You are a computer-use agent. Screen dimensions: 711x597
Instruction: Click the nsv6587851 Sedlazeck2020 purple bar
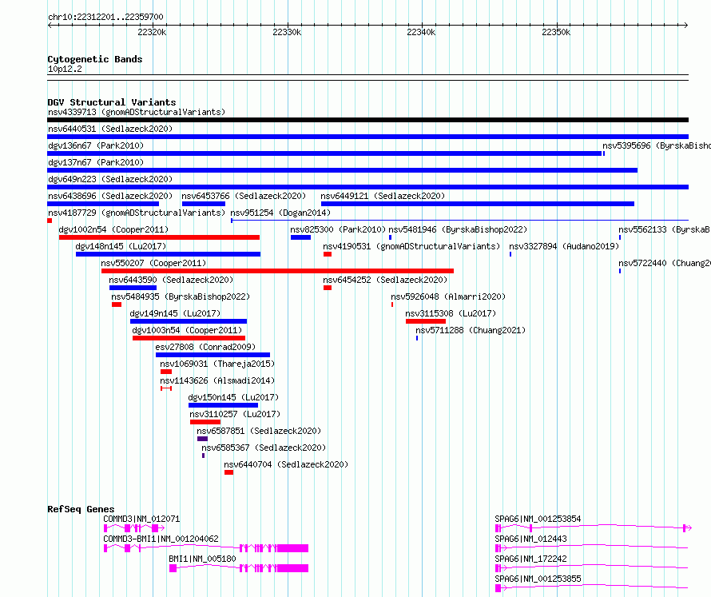(203, 439)
